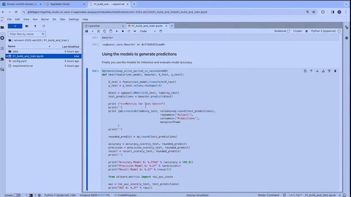Open the Run menu
The height and width of the screenshot is (197, 351).
pyautogui.click(x=35, y=19)
